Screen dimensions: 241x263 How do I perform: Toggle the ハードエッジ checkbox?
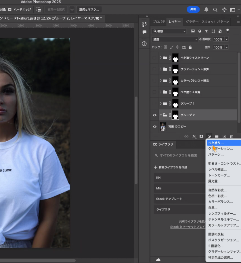10,9
